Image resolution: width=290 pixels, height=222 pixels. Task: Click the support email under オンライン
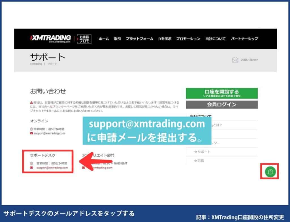[49, 133]
